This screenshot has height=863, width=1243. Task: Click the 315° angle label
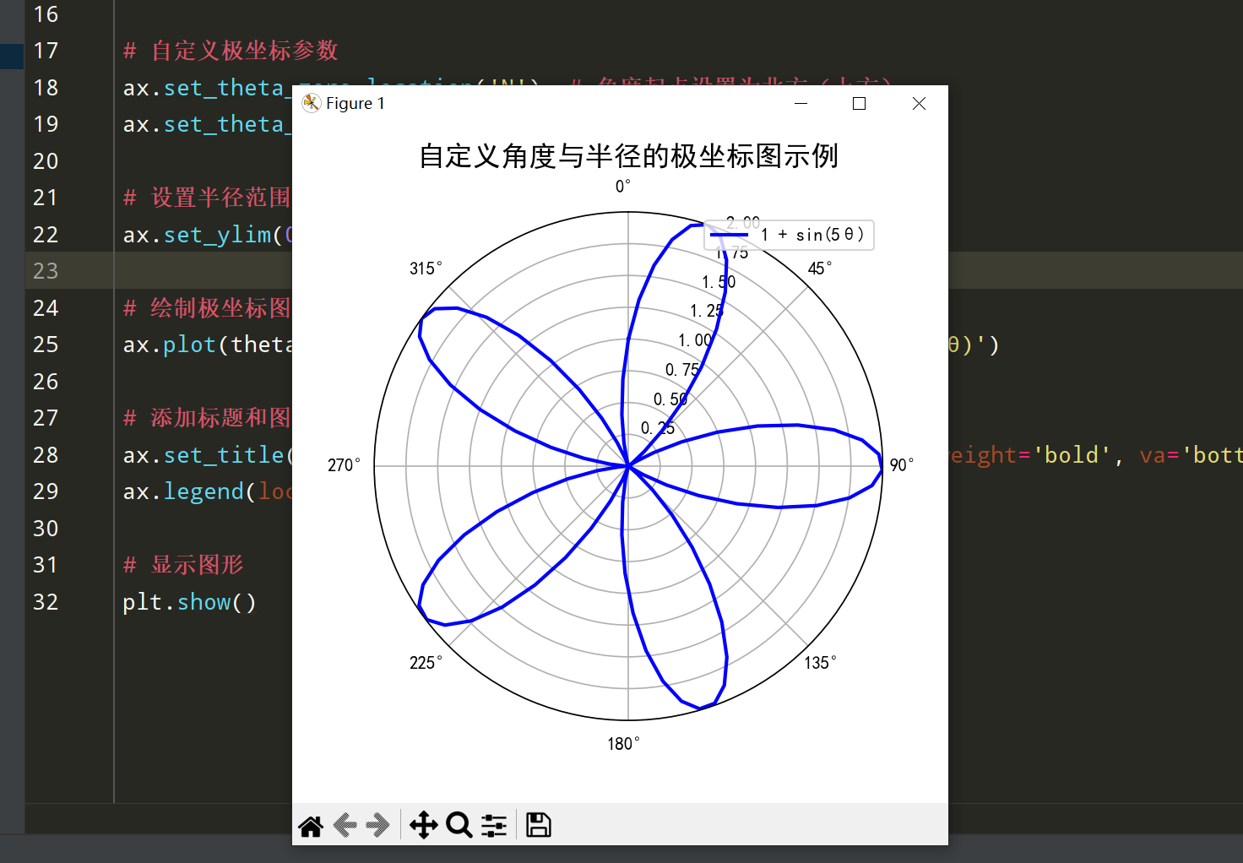(x=426, y=268)
